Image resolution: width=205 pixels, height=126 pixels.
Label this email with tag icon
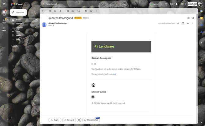point(91,11)
